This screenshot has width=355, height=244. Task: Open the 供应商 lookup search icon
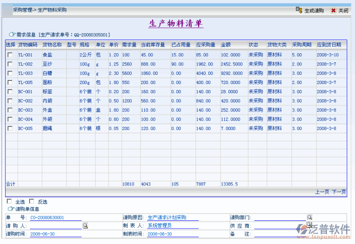click(x=309, y=225)
